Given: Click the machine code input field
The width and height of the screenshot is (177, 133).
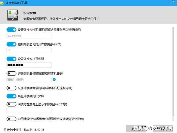Looking at the screenshot, I should (x=29, y=80).
